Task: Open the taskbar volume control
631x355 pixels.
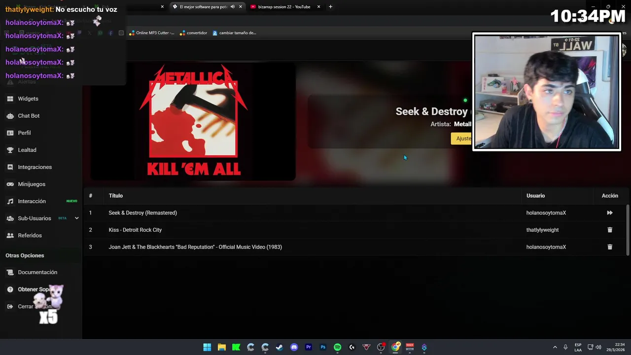Action: (598, 347)
